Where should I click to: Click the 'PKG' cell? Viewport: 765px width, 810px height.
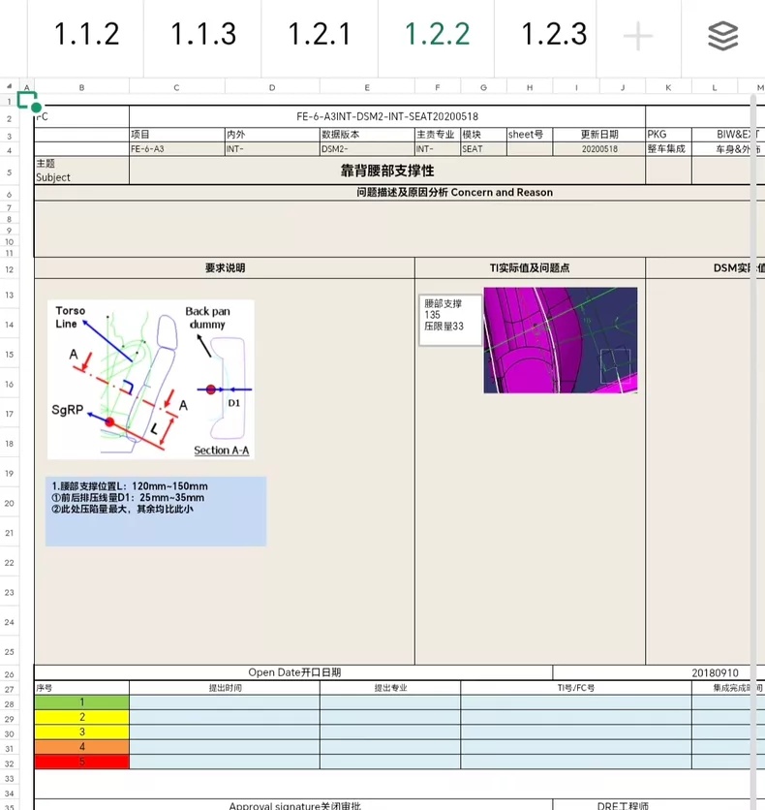668,135
